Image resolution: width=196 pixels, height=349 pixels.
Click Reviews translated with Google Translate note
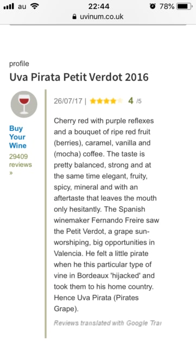(108, 323)
